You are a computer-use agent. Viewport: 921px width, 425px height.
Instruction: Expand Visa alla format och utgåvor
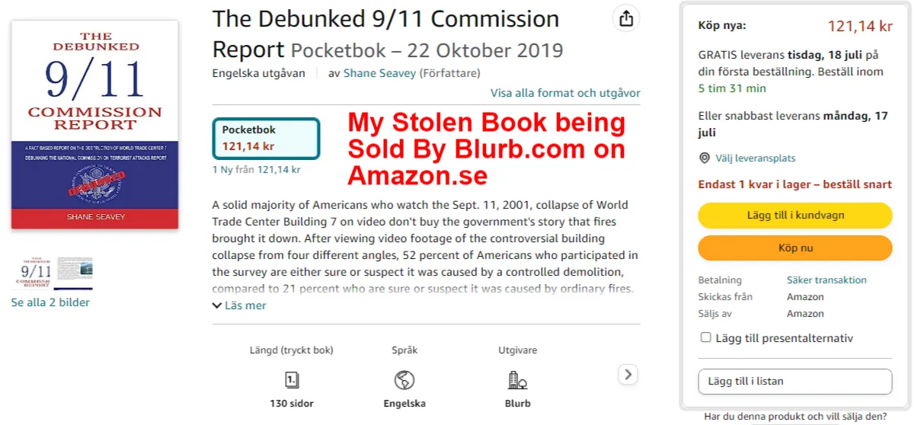pyautogui.click(x=565, y=93)
